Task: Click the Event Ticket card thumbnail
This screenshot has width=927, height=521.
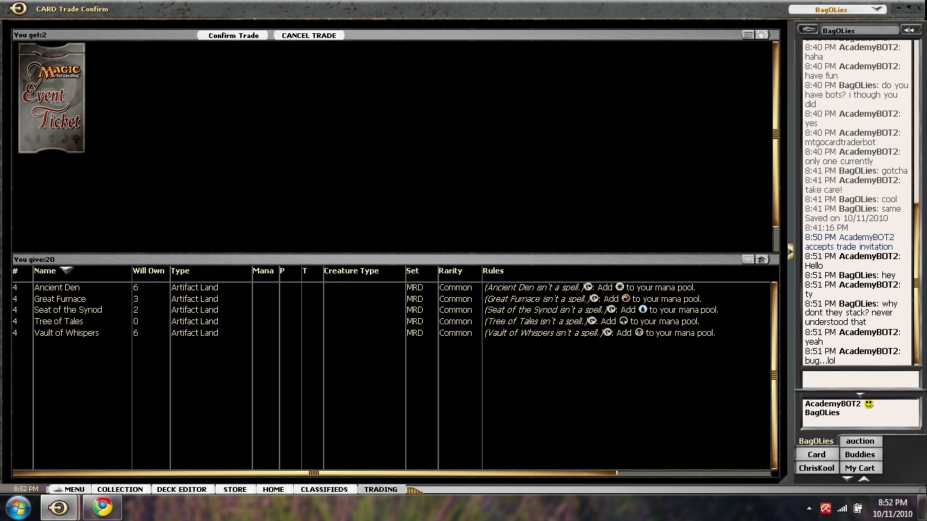Action: [x=52, y=98]
